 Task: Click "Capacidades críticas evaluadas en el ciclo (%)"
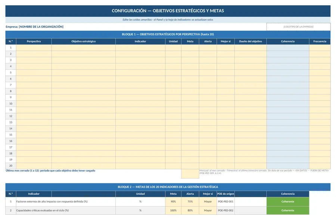pos(43,210)
